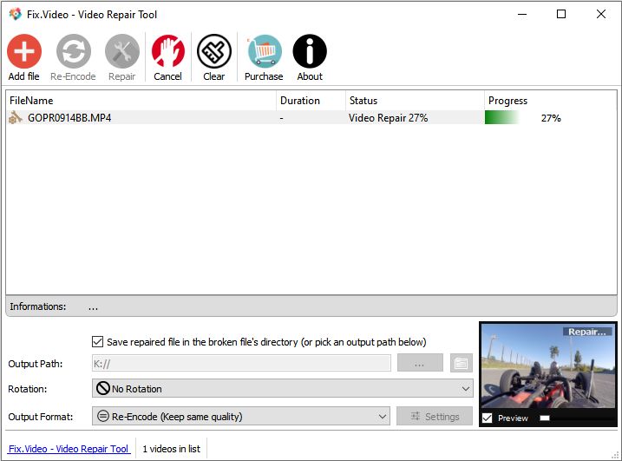Select the GOPR0914BB.MP4 file row
The image size is (622, 461).
pos(311,117)
